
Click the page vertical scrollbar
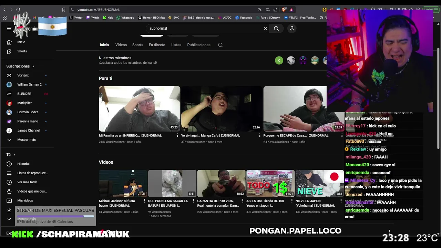[x=438, y=98]
